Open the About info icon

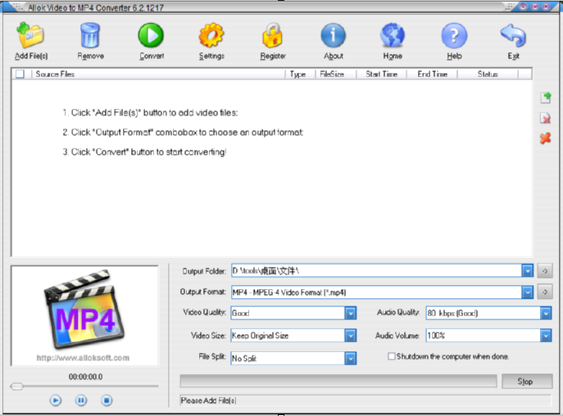point(334,35)
